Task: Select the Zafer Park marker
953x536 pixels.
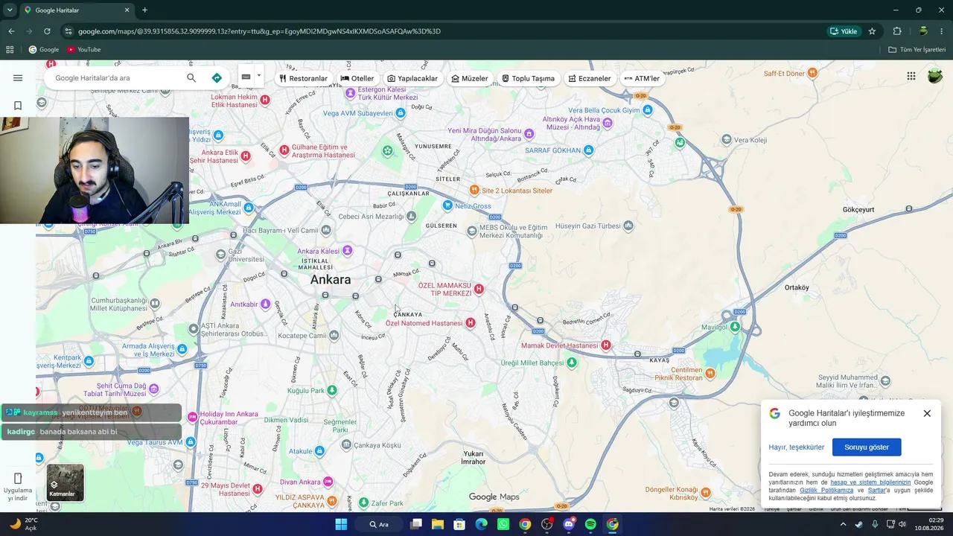Action: click(363, 503)
